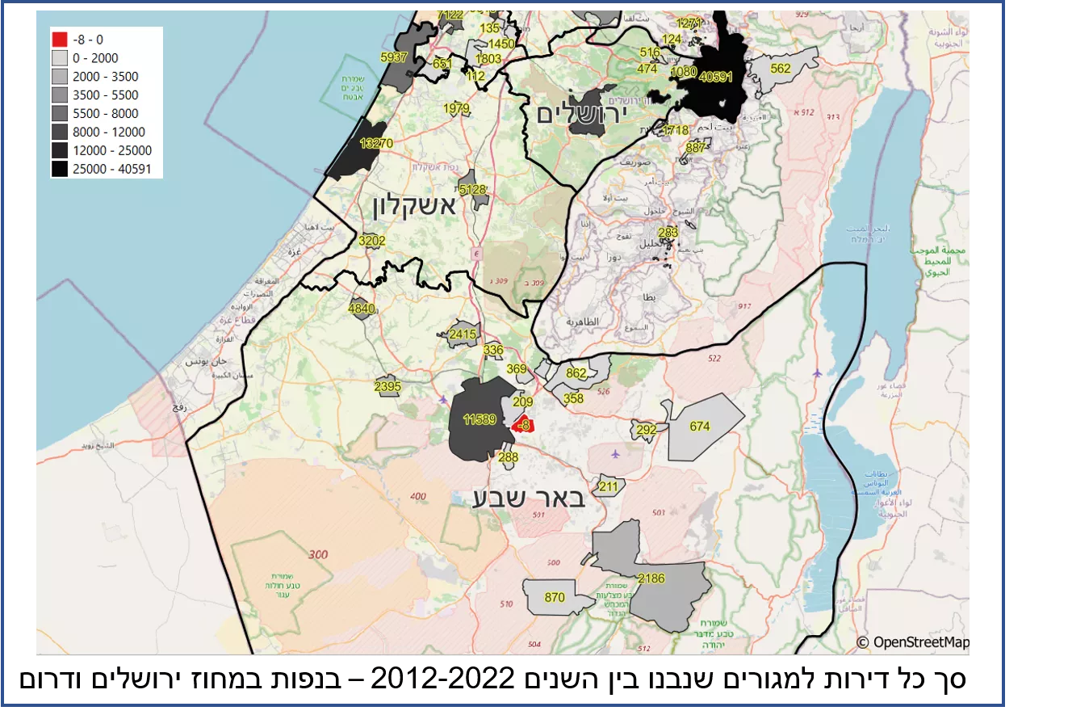
Task: Select the 209 region label
Action: [523, 402]
